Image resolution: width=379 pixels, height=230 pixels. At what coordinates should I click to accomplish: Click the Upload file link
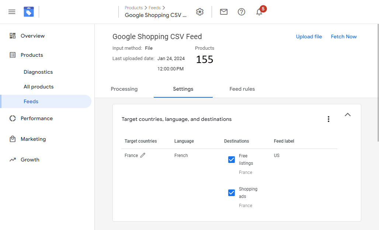pyautogui.click(x=309, y=36)
